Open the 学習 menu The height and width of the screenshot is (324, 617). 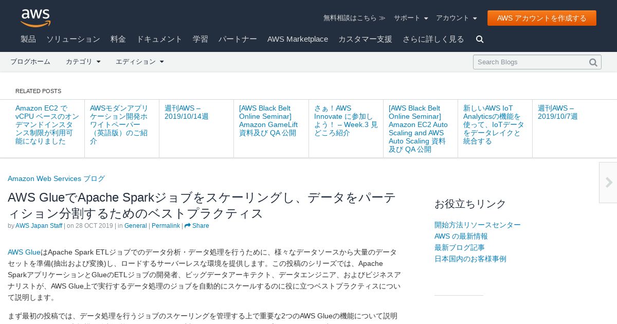201,39
